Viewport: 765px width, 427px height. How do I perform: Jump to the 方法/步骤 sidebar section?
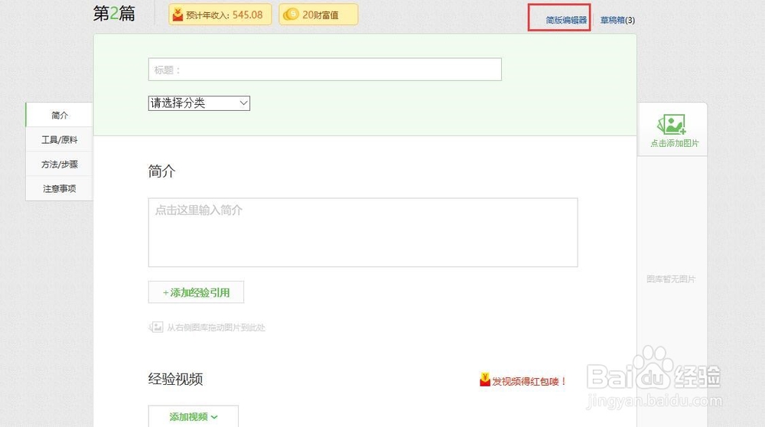click(x=60, y=164)
